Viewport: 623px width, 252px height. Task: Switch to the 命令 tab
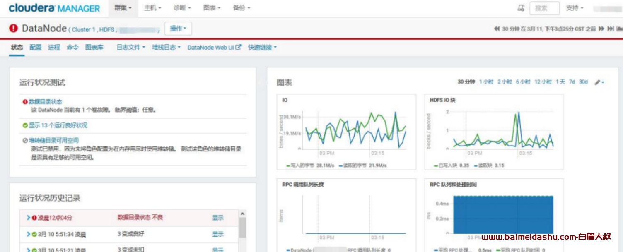(x=72, y=48)
